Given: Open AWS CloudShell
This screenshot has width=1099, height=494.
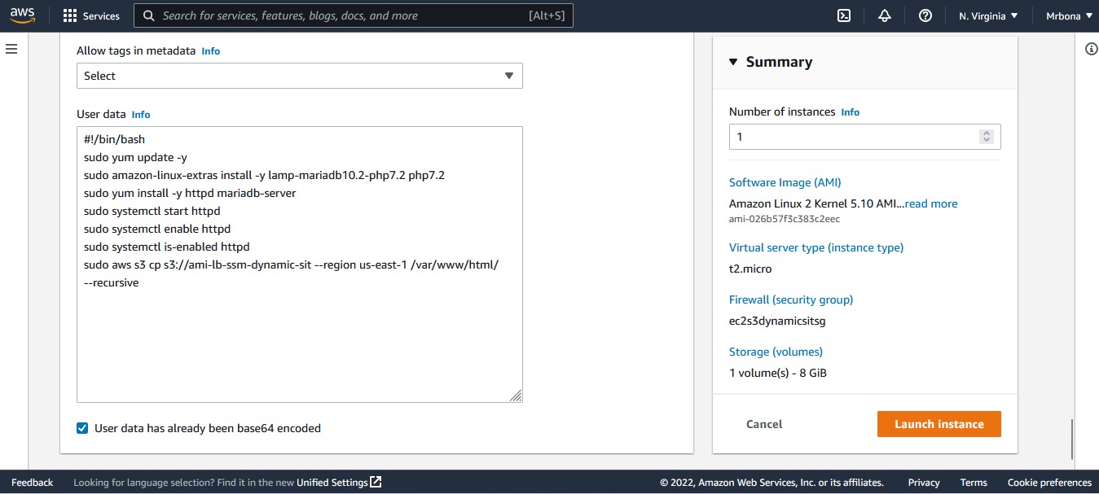Looking at the screenshot, I should (843, 15).
